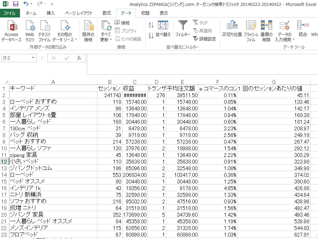318x239 pixels.
Task: Open the File (ファイル) tab
Action: [x=10, y=13]
